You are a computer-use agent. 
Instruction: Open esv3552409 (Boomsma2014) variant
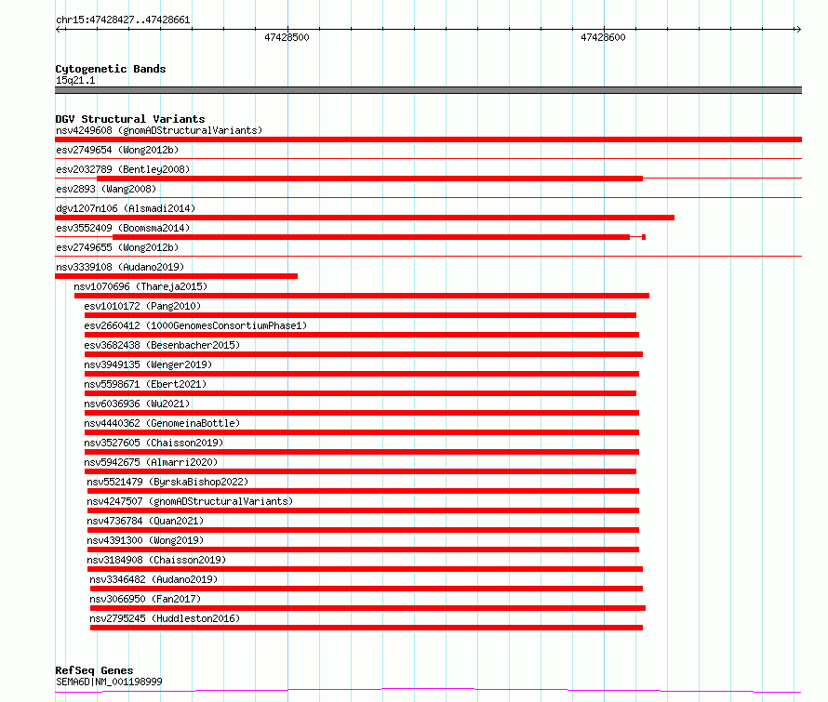click(123, 228)
